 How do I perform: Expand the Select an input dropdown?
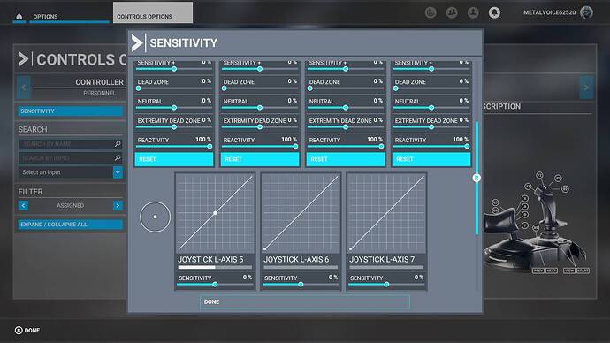pos(118,171)
